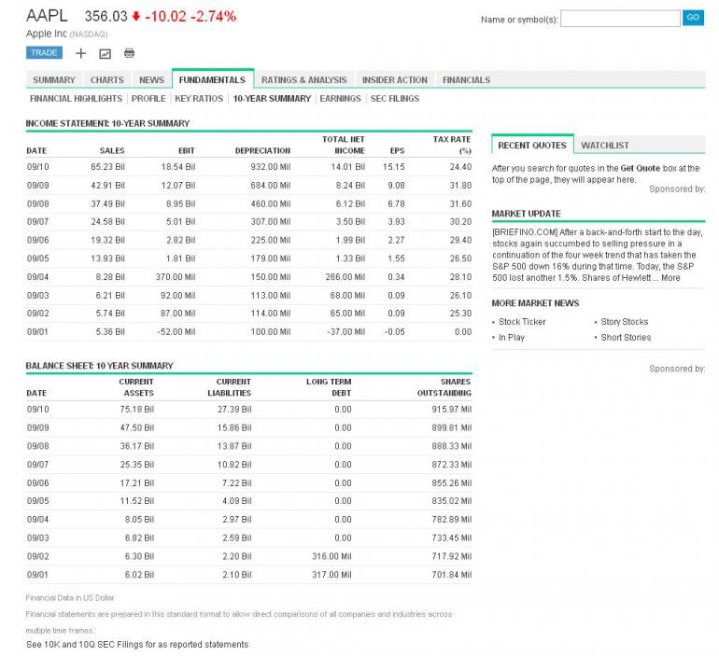Viewport: 719px width, 656px height.
Task: Click the printer icon
Action: [129, 53]
